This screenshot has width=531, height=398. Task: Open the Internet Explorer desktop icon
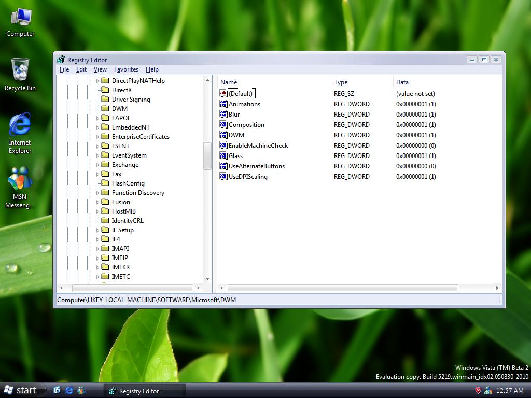(20, 125)
